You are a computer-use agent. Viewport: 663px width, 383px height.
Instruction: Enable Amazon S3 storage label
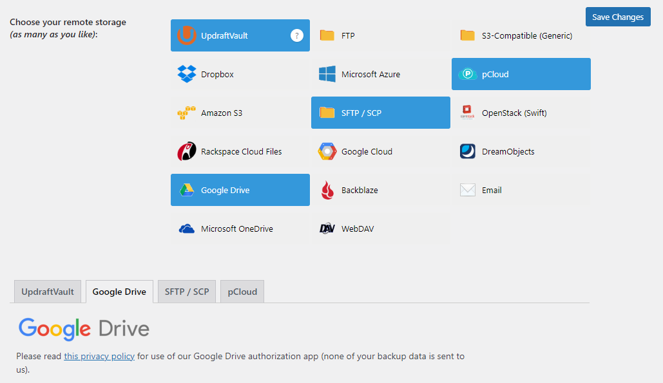click(222, 113)
